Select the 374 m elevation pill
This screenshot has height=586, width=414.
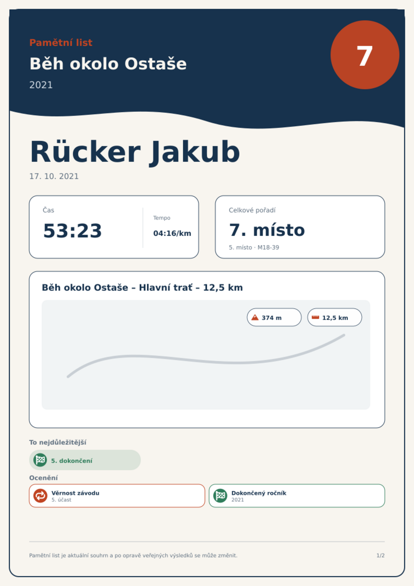coord(274,317)
